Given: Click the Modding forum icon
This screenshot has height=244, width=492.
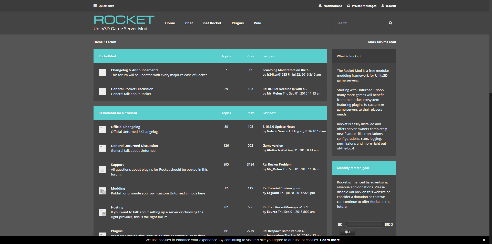Looking at the screenshot, I should pyautogui.click(x=102, y=191).
